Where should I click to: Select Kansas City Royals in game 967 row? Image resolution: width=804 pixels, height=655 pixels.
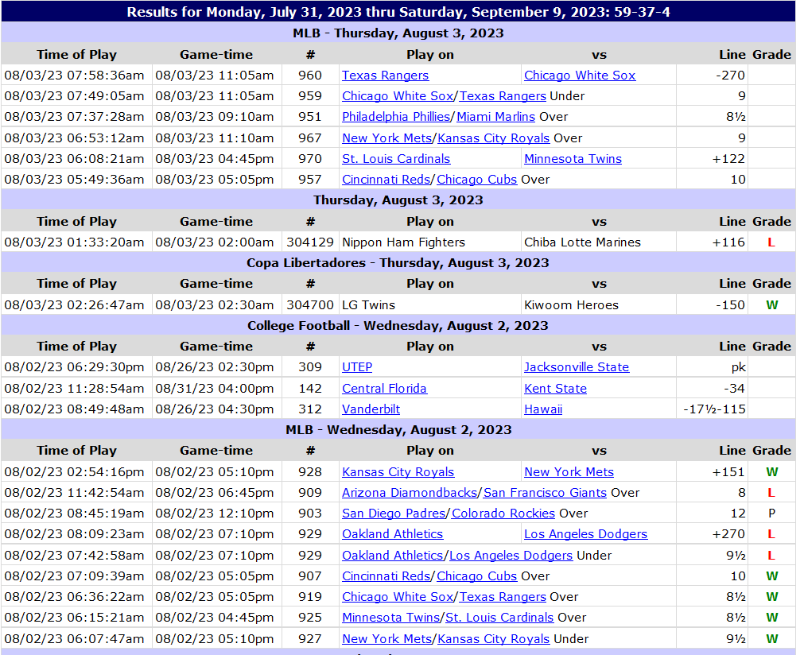pos(494,138)
